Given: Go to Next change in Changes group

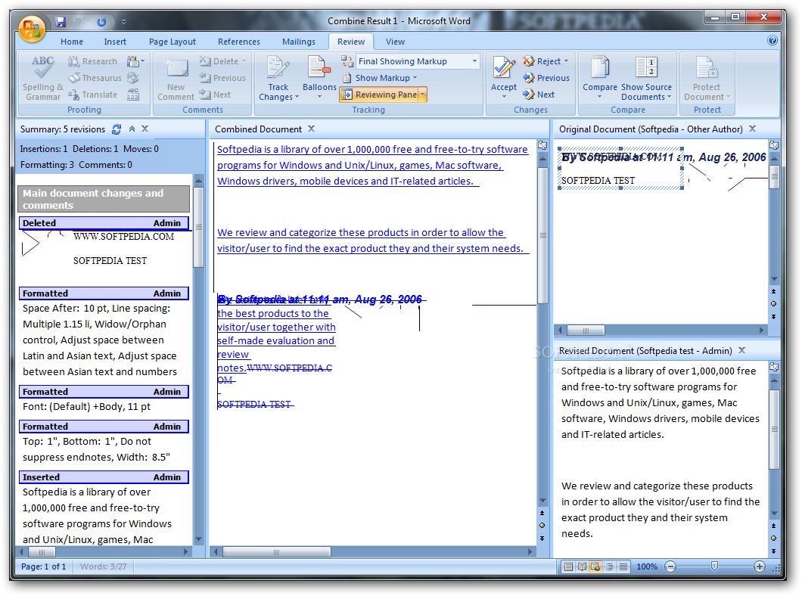Looking at the screenshot, I should 539,95.
